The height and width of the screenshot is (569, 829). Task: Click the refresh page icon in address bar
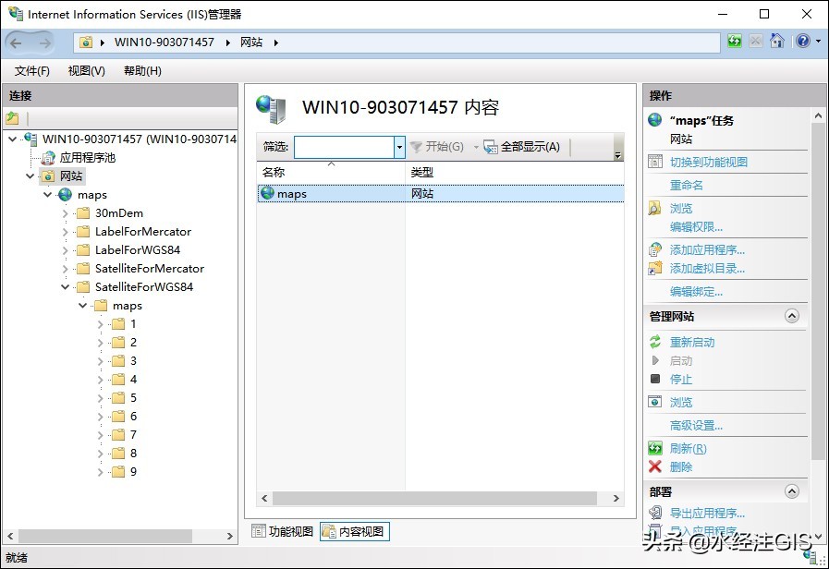pyautogui.click(x=735, y=42)
